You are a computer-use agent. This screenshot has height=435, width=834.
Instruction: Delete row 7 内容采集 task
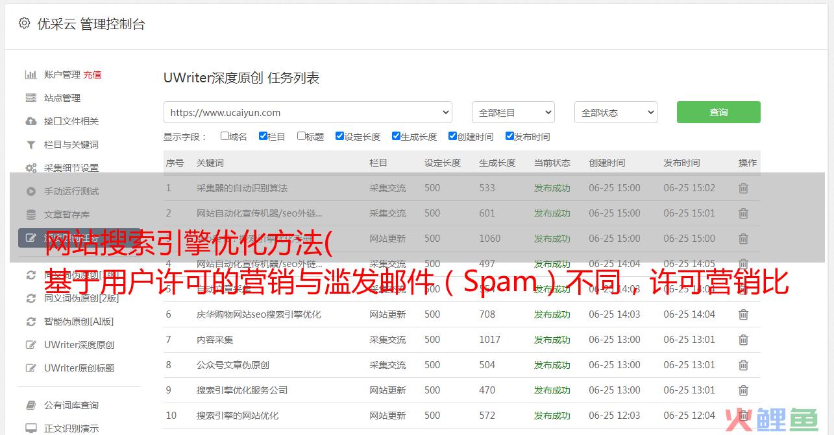(x=743, y=340)
